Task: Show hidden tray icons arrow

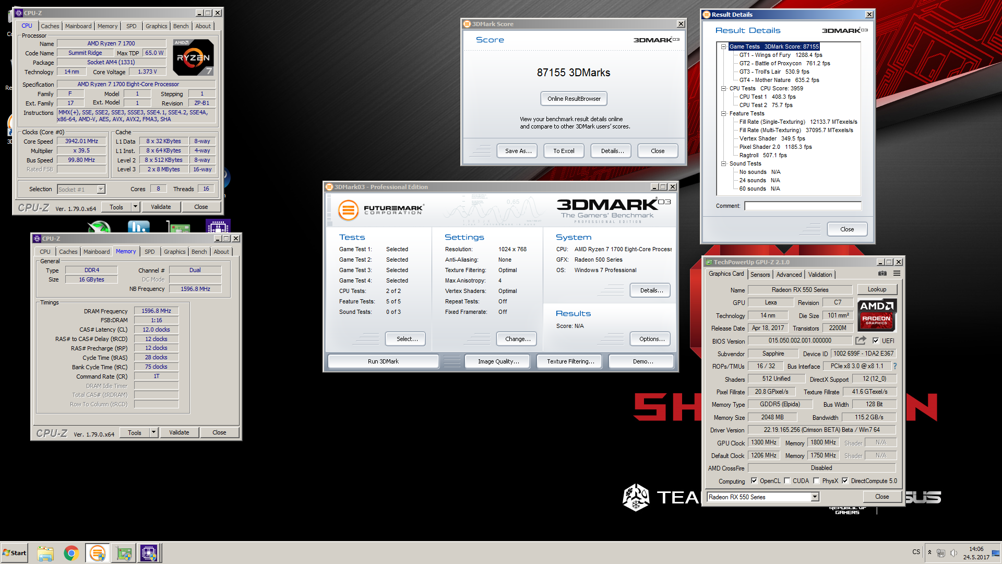Action: click(929, 553)
